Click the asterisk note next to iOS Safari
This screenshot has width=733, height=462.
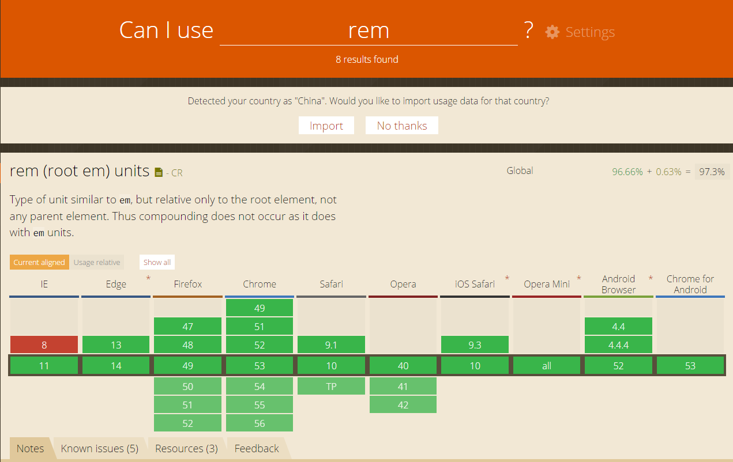[x=508, y=279]
